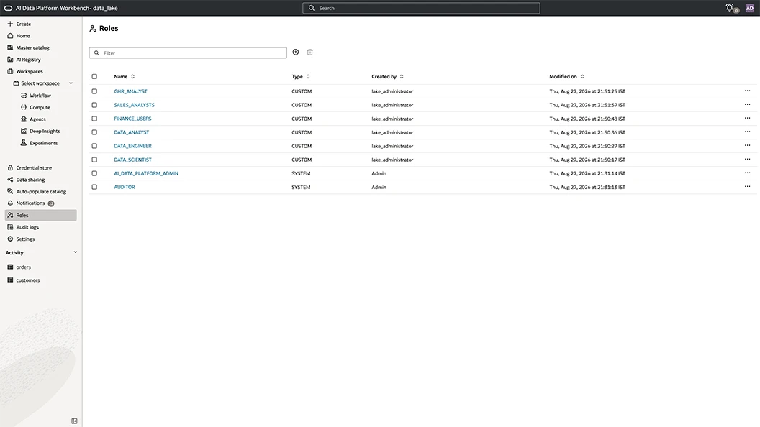Open actions menu for DATA_SCIENTIST row
This screenshot has width=760, height=427.
tap(747, 159)
